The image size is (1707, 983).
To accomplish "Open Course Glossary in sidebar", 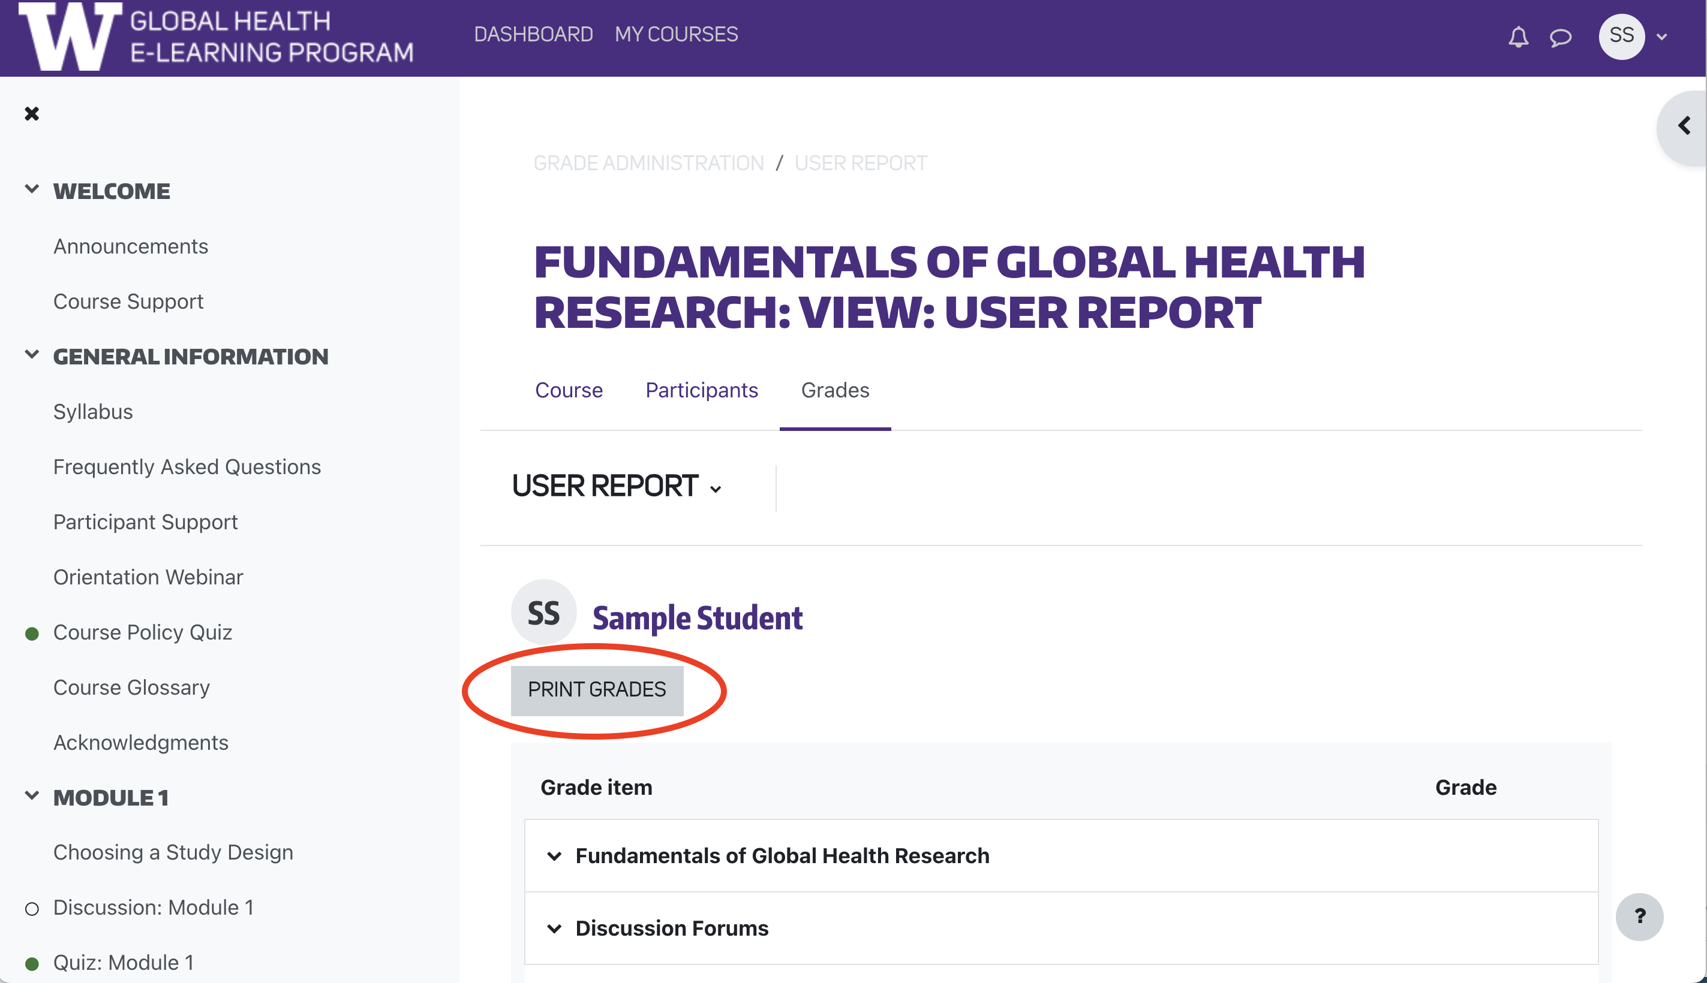I will pyautogui.click(x=132, y=688).
